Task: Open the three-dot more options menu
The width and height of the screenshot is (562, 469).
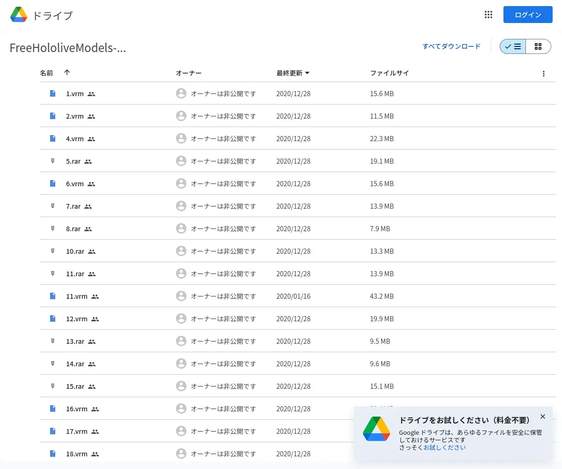Action: click(544, 74)
